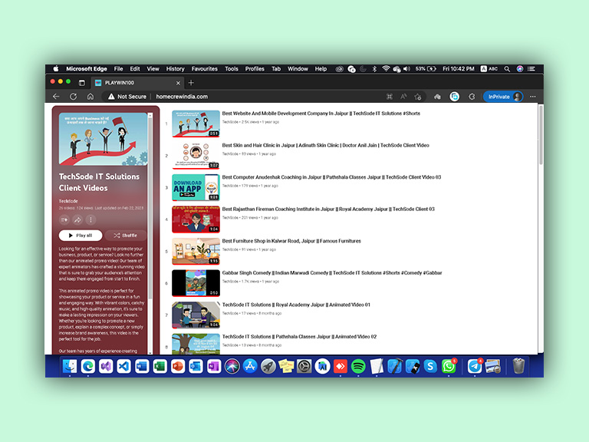Screen dimensions: 589x442
Task: Open 'Gabbar Singh Comedy' video title
Action: 332,273
